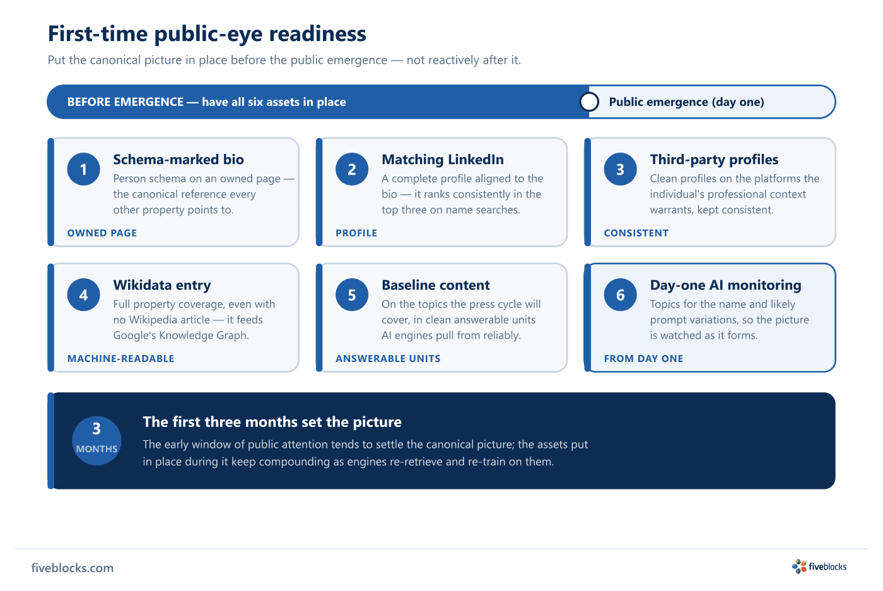Click the Public emergence (day one) label
Image resolution: width=883 pixels, height=591 pixels.
(686, 102)
